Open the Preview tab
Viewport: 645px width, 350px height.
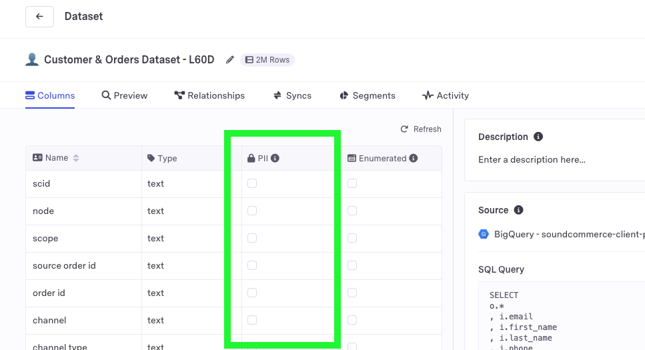125,95
